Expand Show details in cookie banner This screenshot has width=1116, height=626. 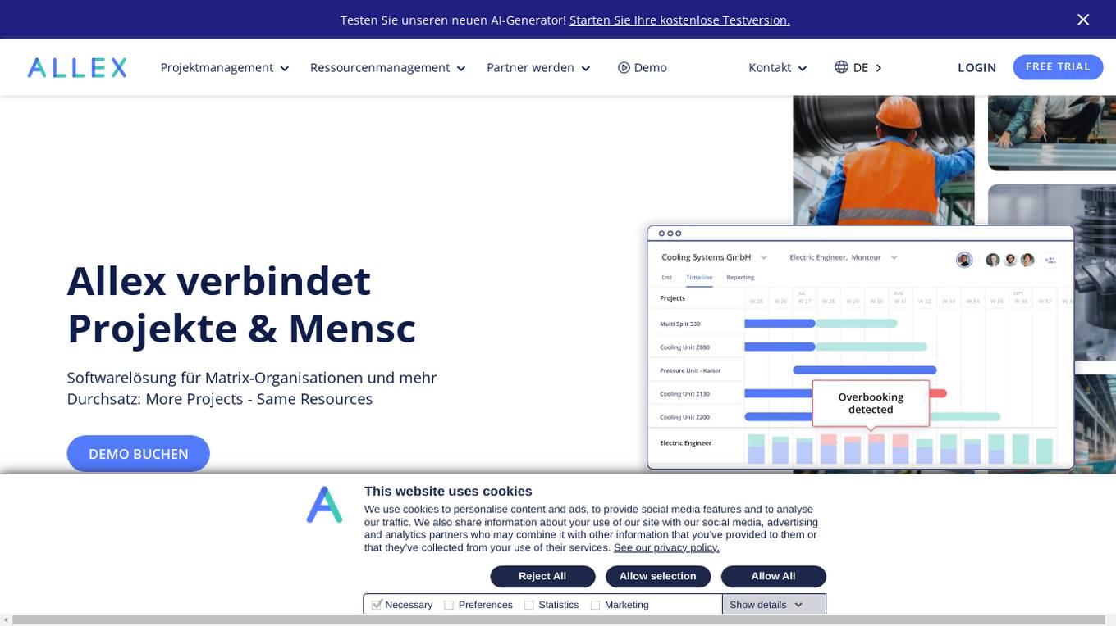[x=766, y=605]
